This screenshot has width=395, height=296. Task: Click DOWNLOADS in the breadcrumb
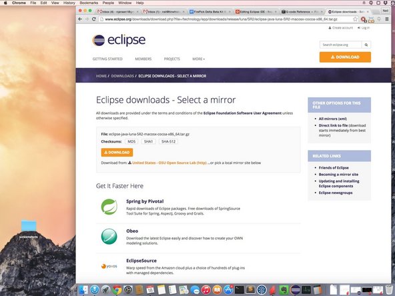[x=122, y=76]
